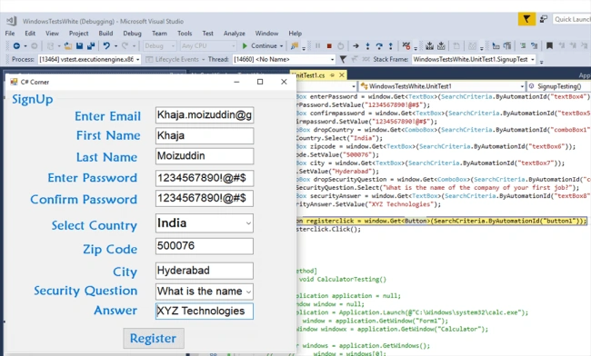The image size is (591, 356).
Task: Click the Continue debugging button label
Action: (x=264, y=46)
